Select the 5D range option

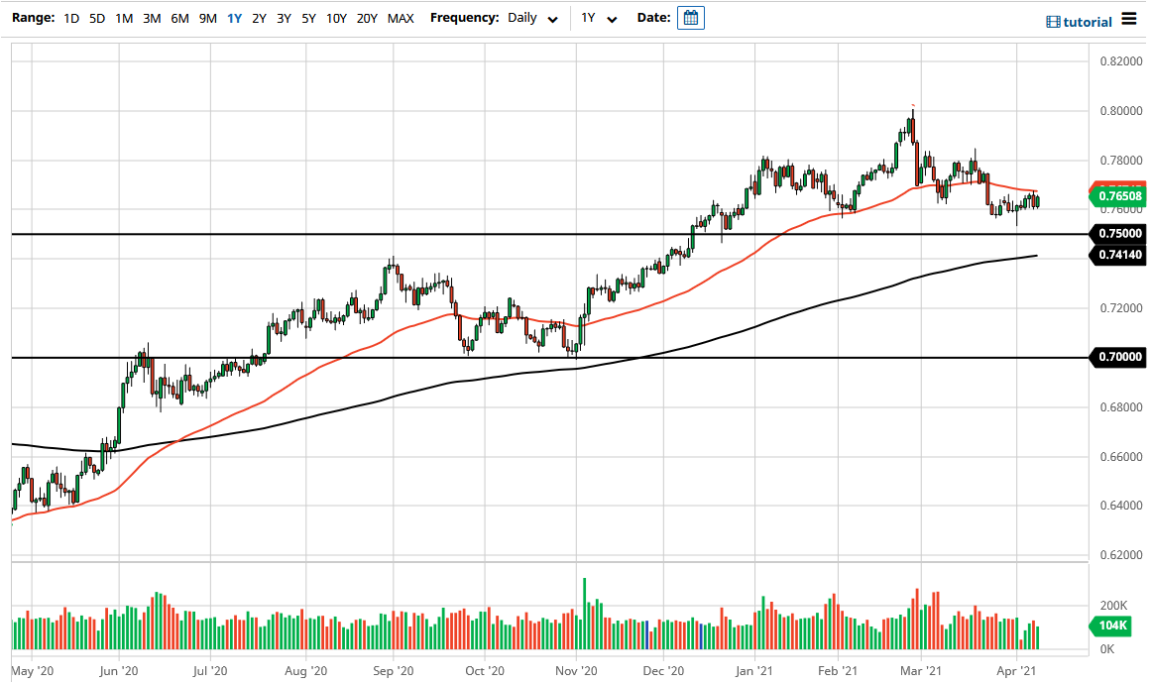point(96,18)
